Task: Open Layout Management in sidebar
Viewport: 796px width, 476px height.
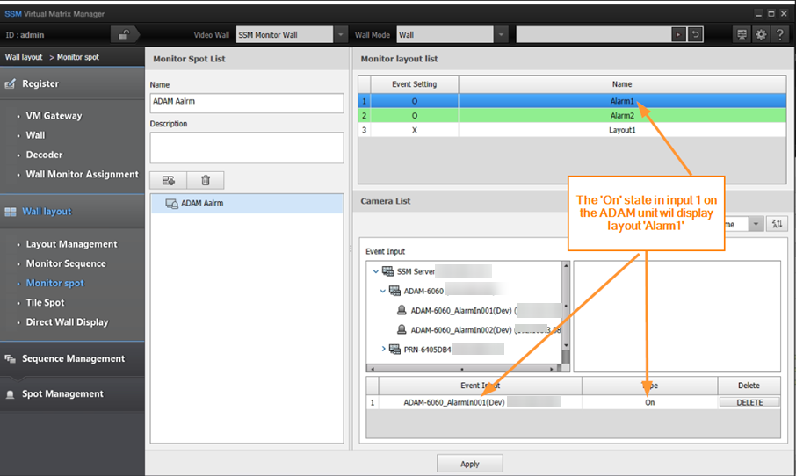Action: pos(71,244)
